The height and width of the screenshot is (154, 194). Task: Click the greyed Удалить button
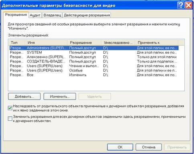95,96
